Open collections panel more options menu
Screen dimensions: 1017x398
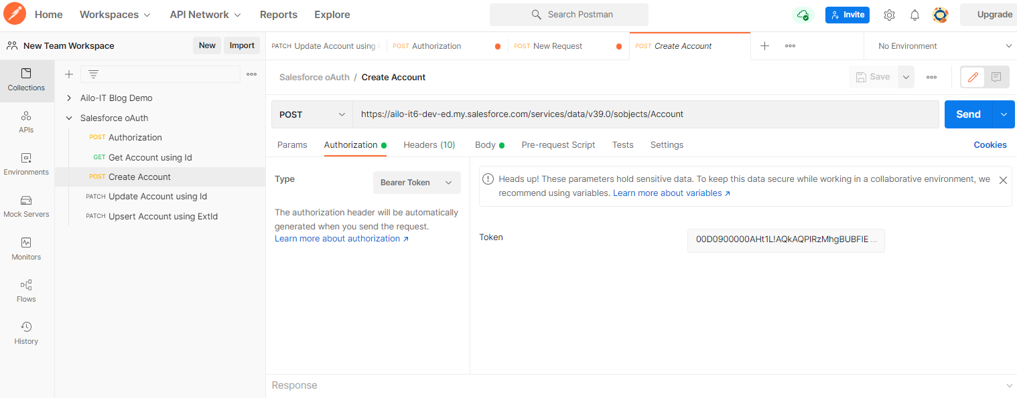252,74
